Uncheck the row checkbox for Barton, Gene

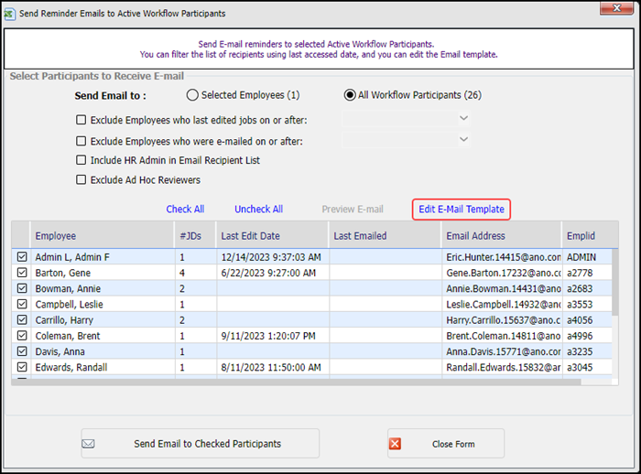pos(22,273)
